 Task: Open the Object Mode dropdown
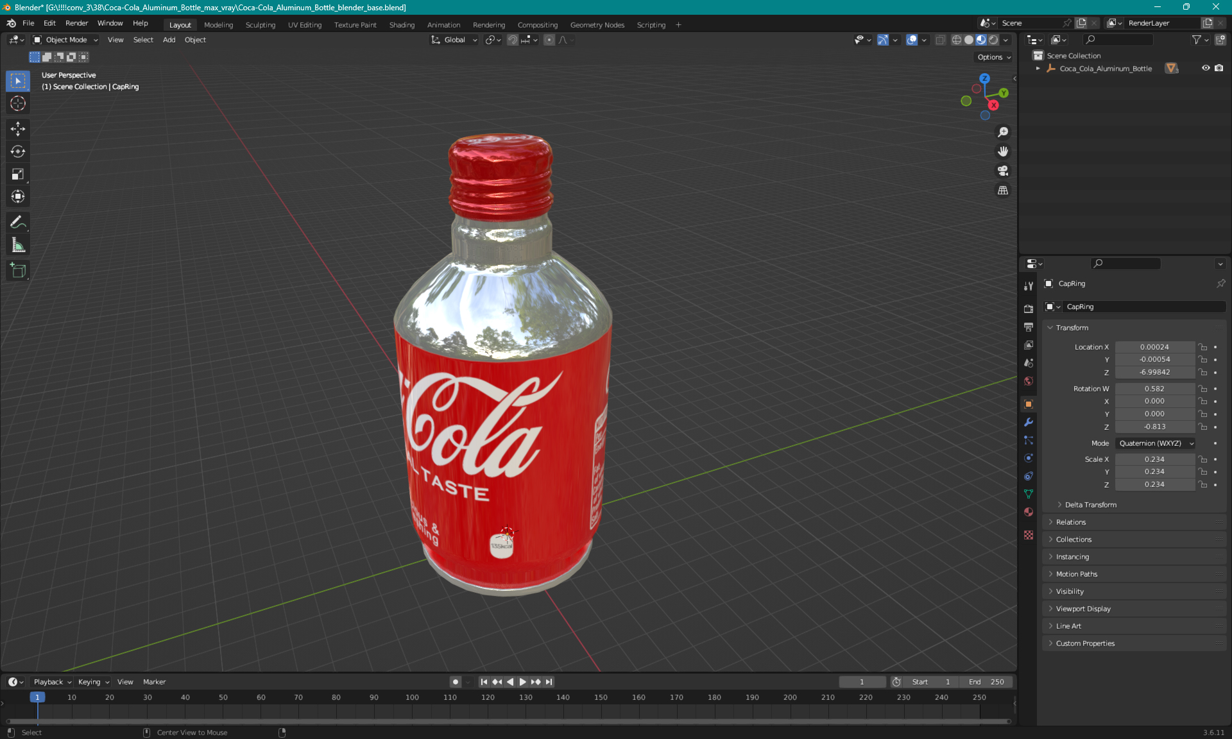[x=65, y=40]
